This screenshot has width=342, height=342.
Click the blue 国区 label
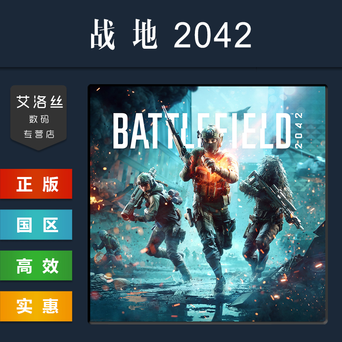(36, 225)
